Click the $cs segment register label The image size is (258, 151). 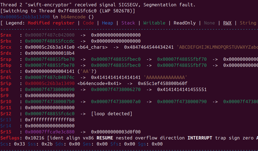(x=4, y=144)
